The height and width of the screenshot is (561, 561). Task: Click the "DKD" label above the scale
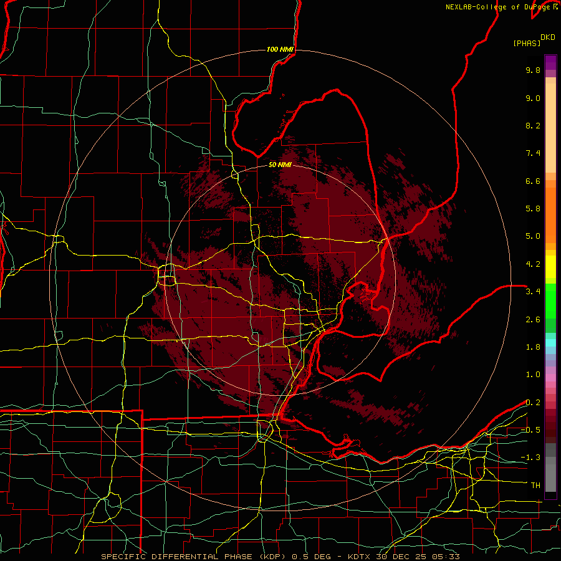coord(548,37)
